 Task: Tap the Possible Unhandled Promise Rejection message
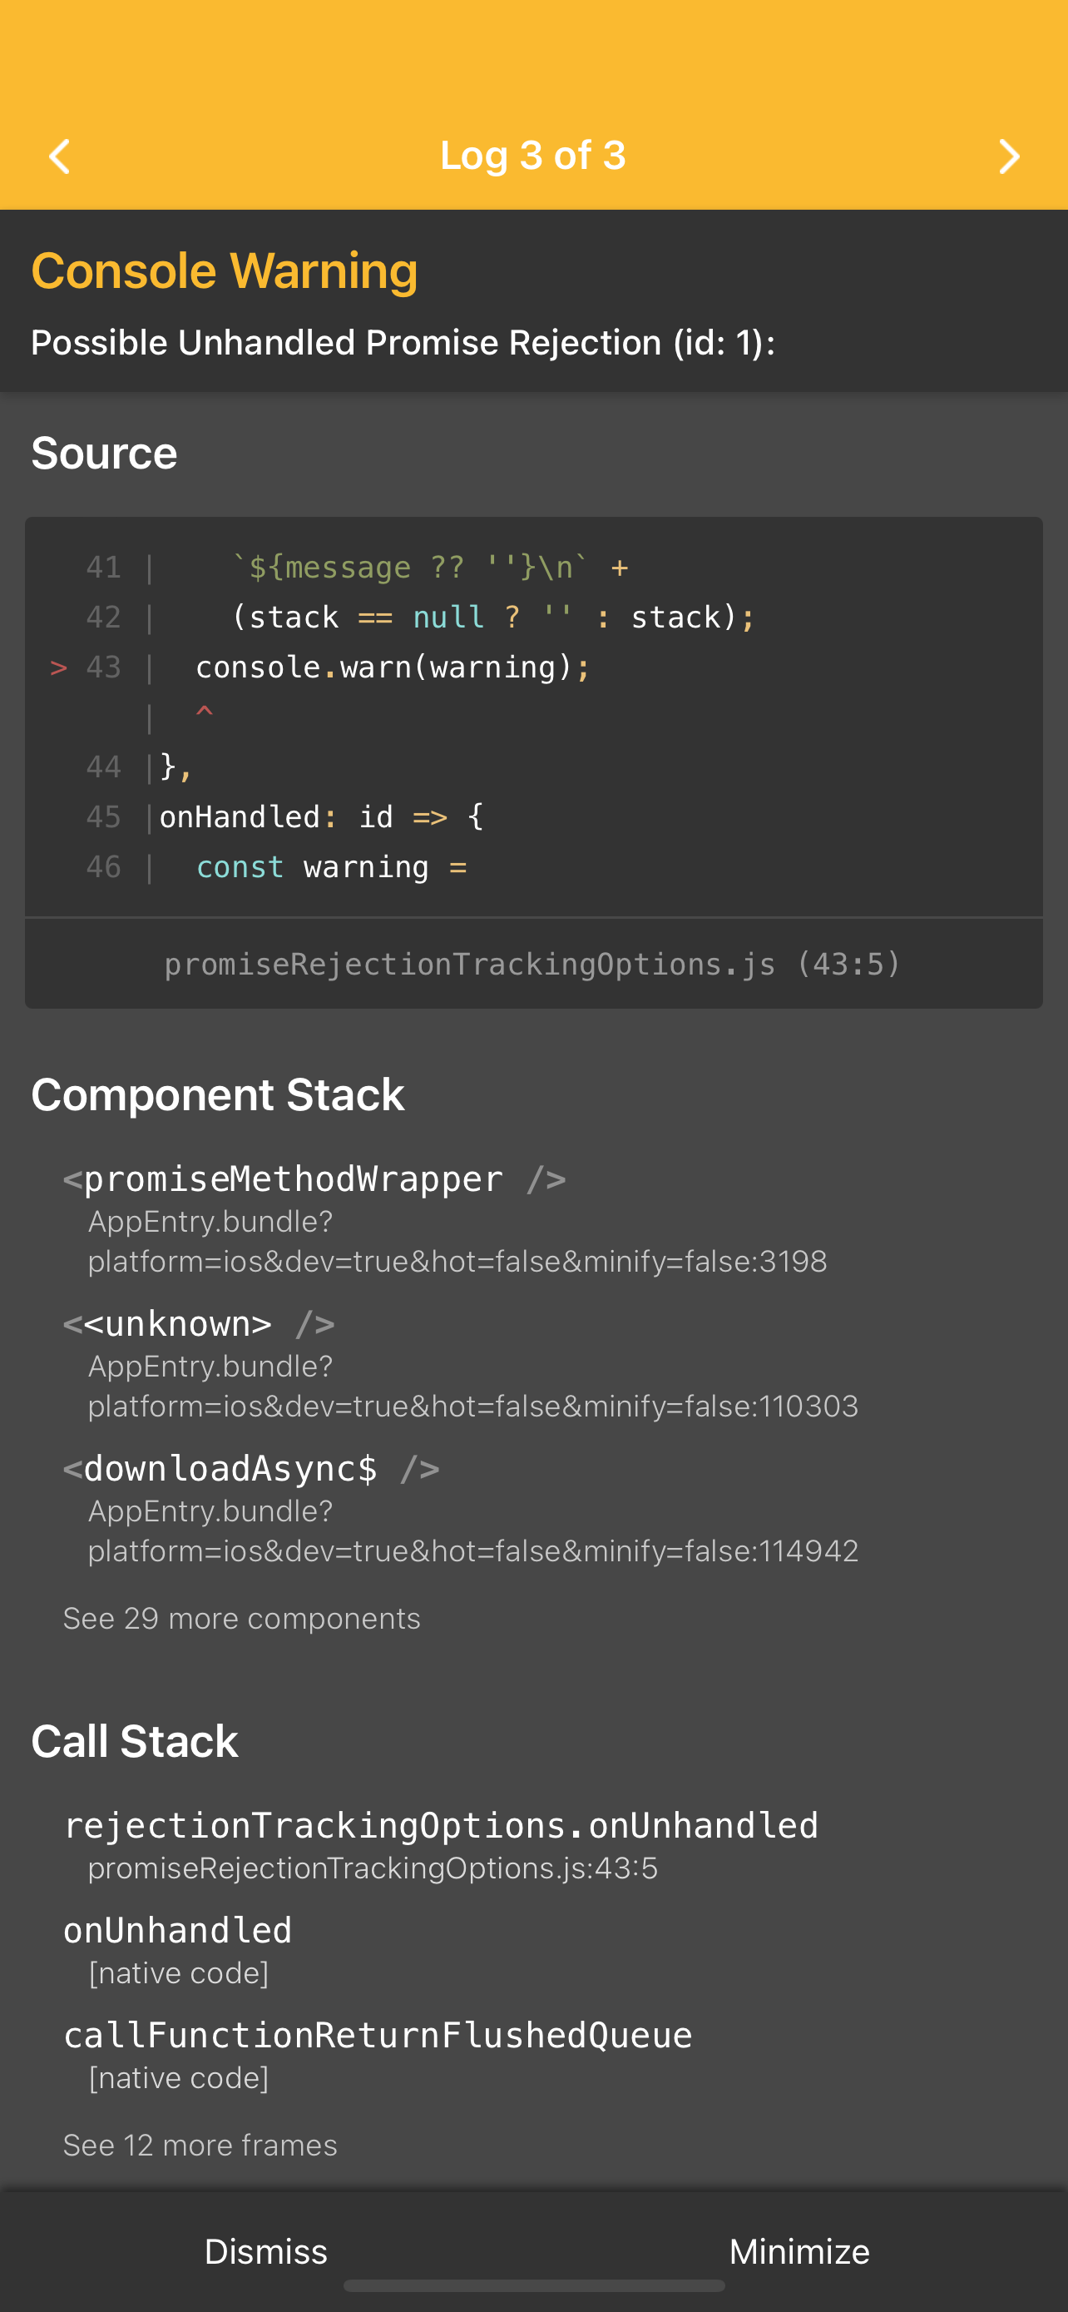click(x=403, y=343)
